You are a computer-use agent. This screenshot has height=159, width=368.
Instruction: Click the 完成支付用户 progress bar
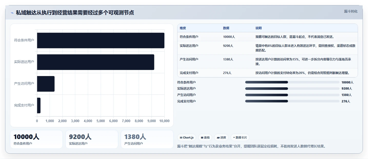click(x=292, y=101)
